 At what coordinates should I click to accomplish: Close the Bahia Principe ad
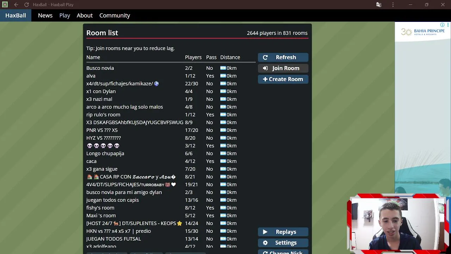[x=448, y=25]
